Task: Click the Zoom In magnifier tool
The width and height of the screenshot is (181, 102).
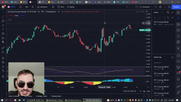Action: 3,52
